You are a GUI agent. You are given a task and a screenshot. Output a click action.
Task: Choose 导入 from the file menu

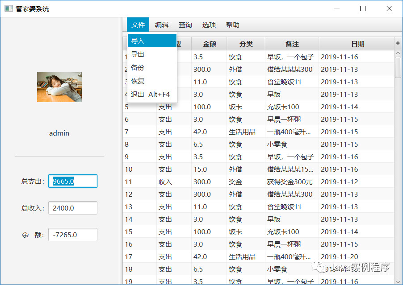coord(152,41)
